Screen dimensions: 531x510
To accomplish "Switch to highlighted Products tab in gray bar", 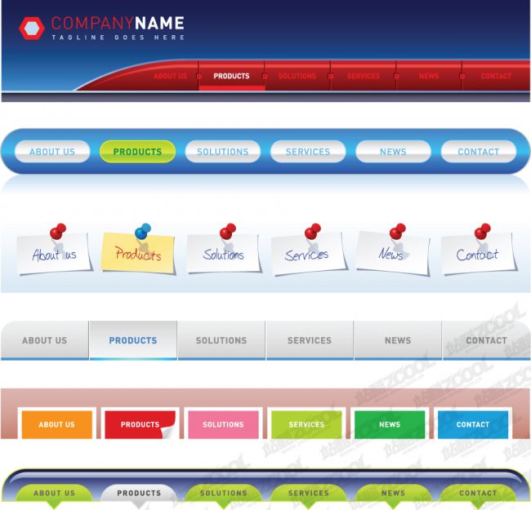I will [x=132, y=340].
